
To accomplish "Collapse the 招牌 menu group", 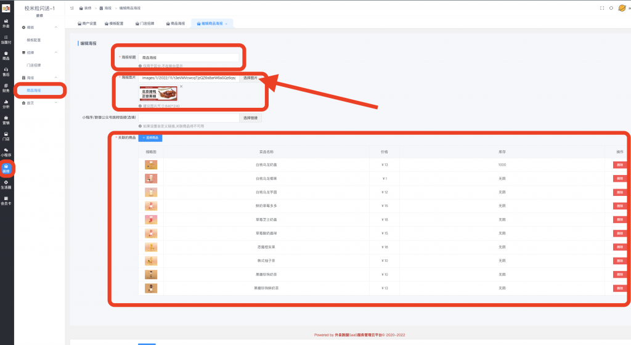I will coord(56,52).
